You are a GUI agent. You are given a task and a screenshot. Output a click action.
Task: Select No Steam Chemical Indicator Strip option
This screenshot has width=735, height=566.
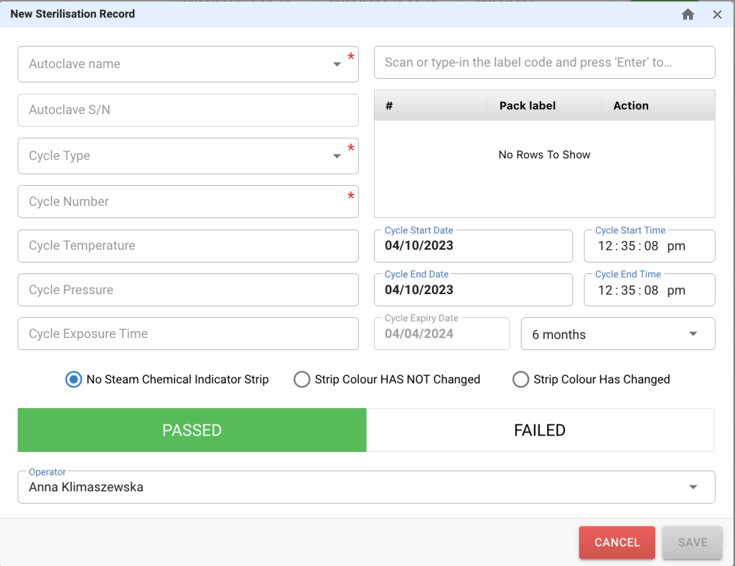[x=74, y=379]
